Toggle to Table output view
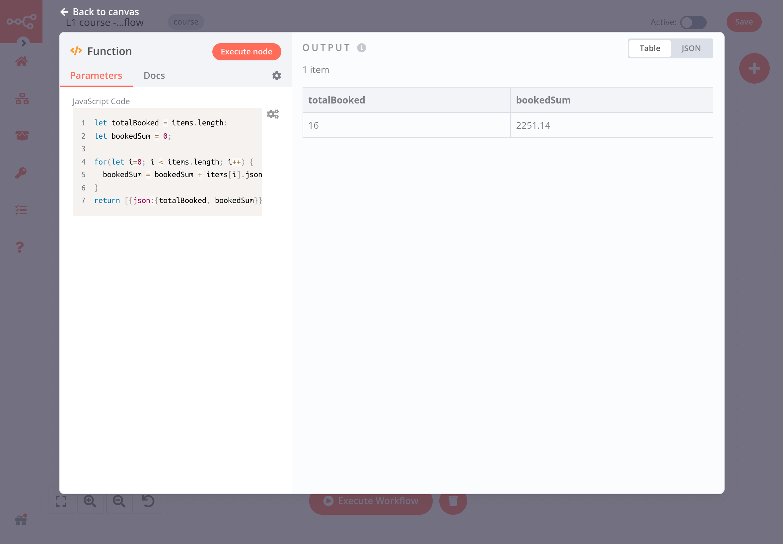 [650, 48]
